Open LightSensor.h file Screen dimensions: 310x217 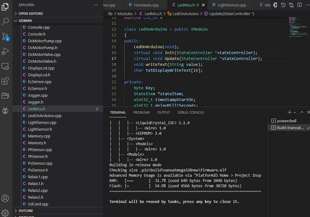[58, 129]
